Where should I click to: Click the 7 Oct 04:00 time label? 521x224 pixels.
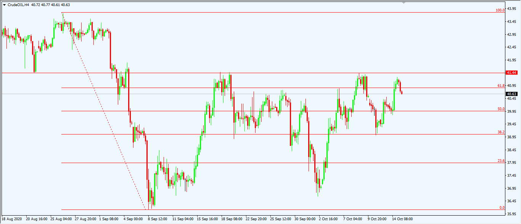tap(353, 219)
